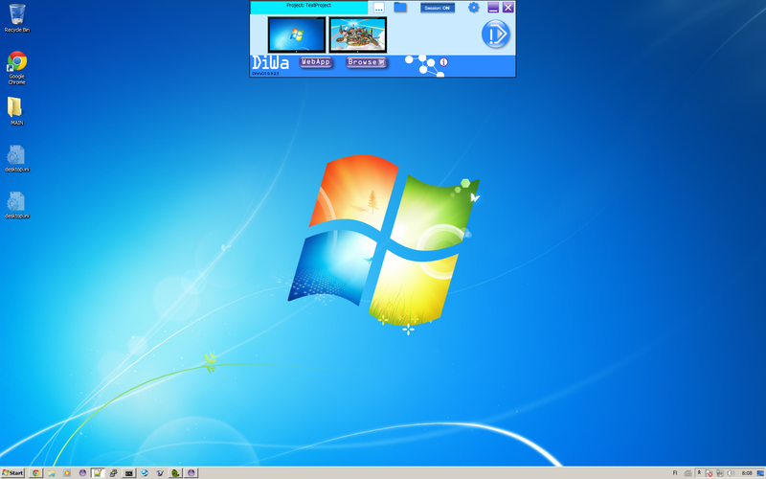This screenshot has width=766, height=479.
Task: Click the tablet input panel tray icon
Action: (687, 472)
